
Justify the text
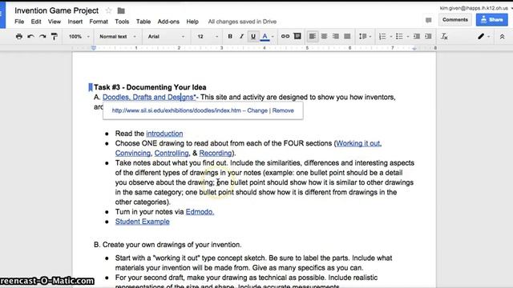pyautogui.click(x=347, y=36)
